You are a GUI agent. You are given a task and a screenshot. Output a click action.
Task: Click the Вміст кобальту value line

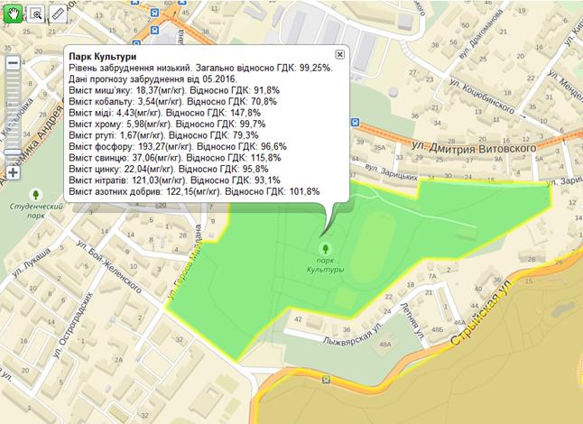pyautogui.click(x=173, y=101)
